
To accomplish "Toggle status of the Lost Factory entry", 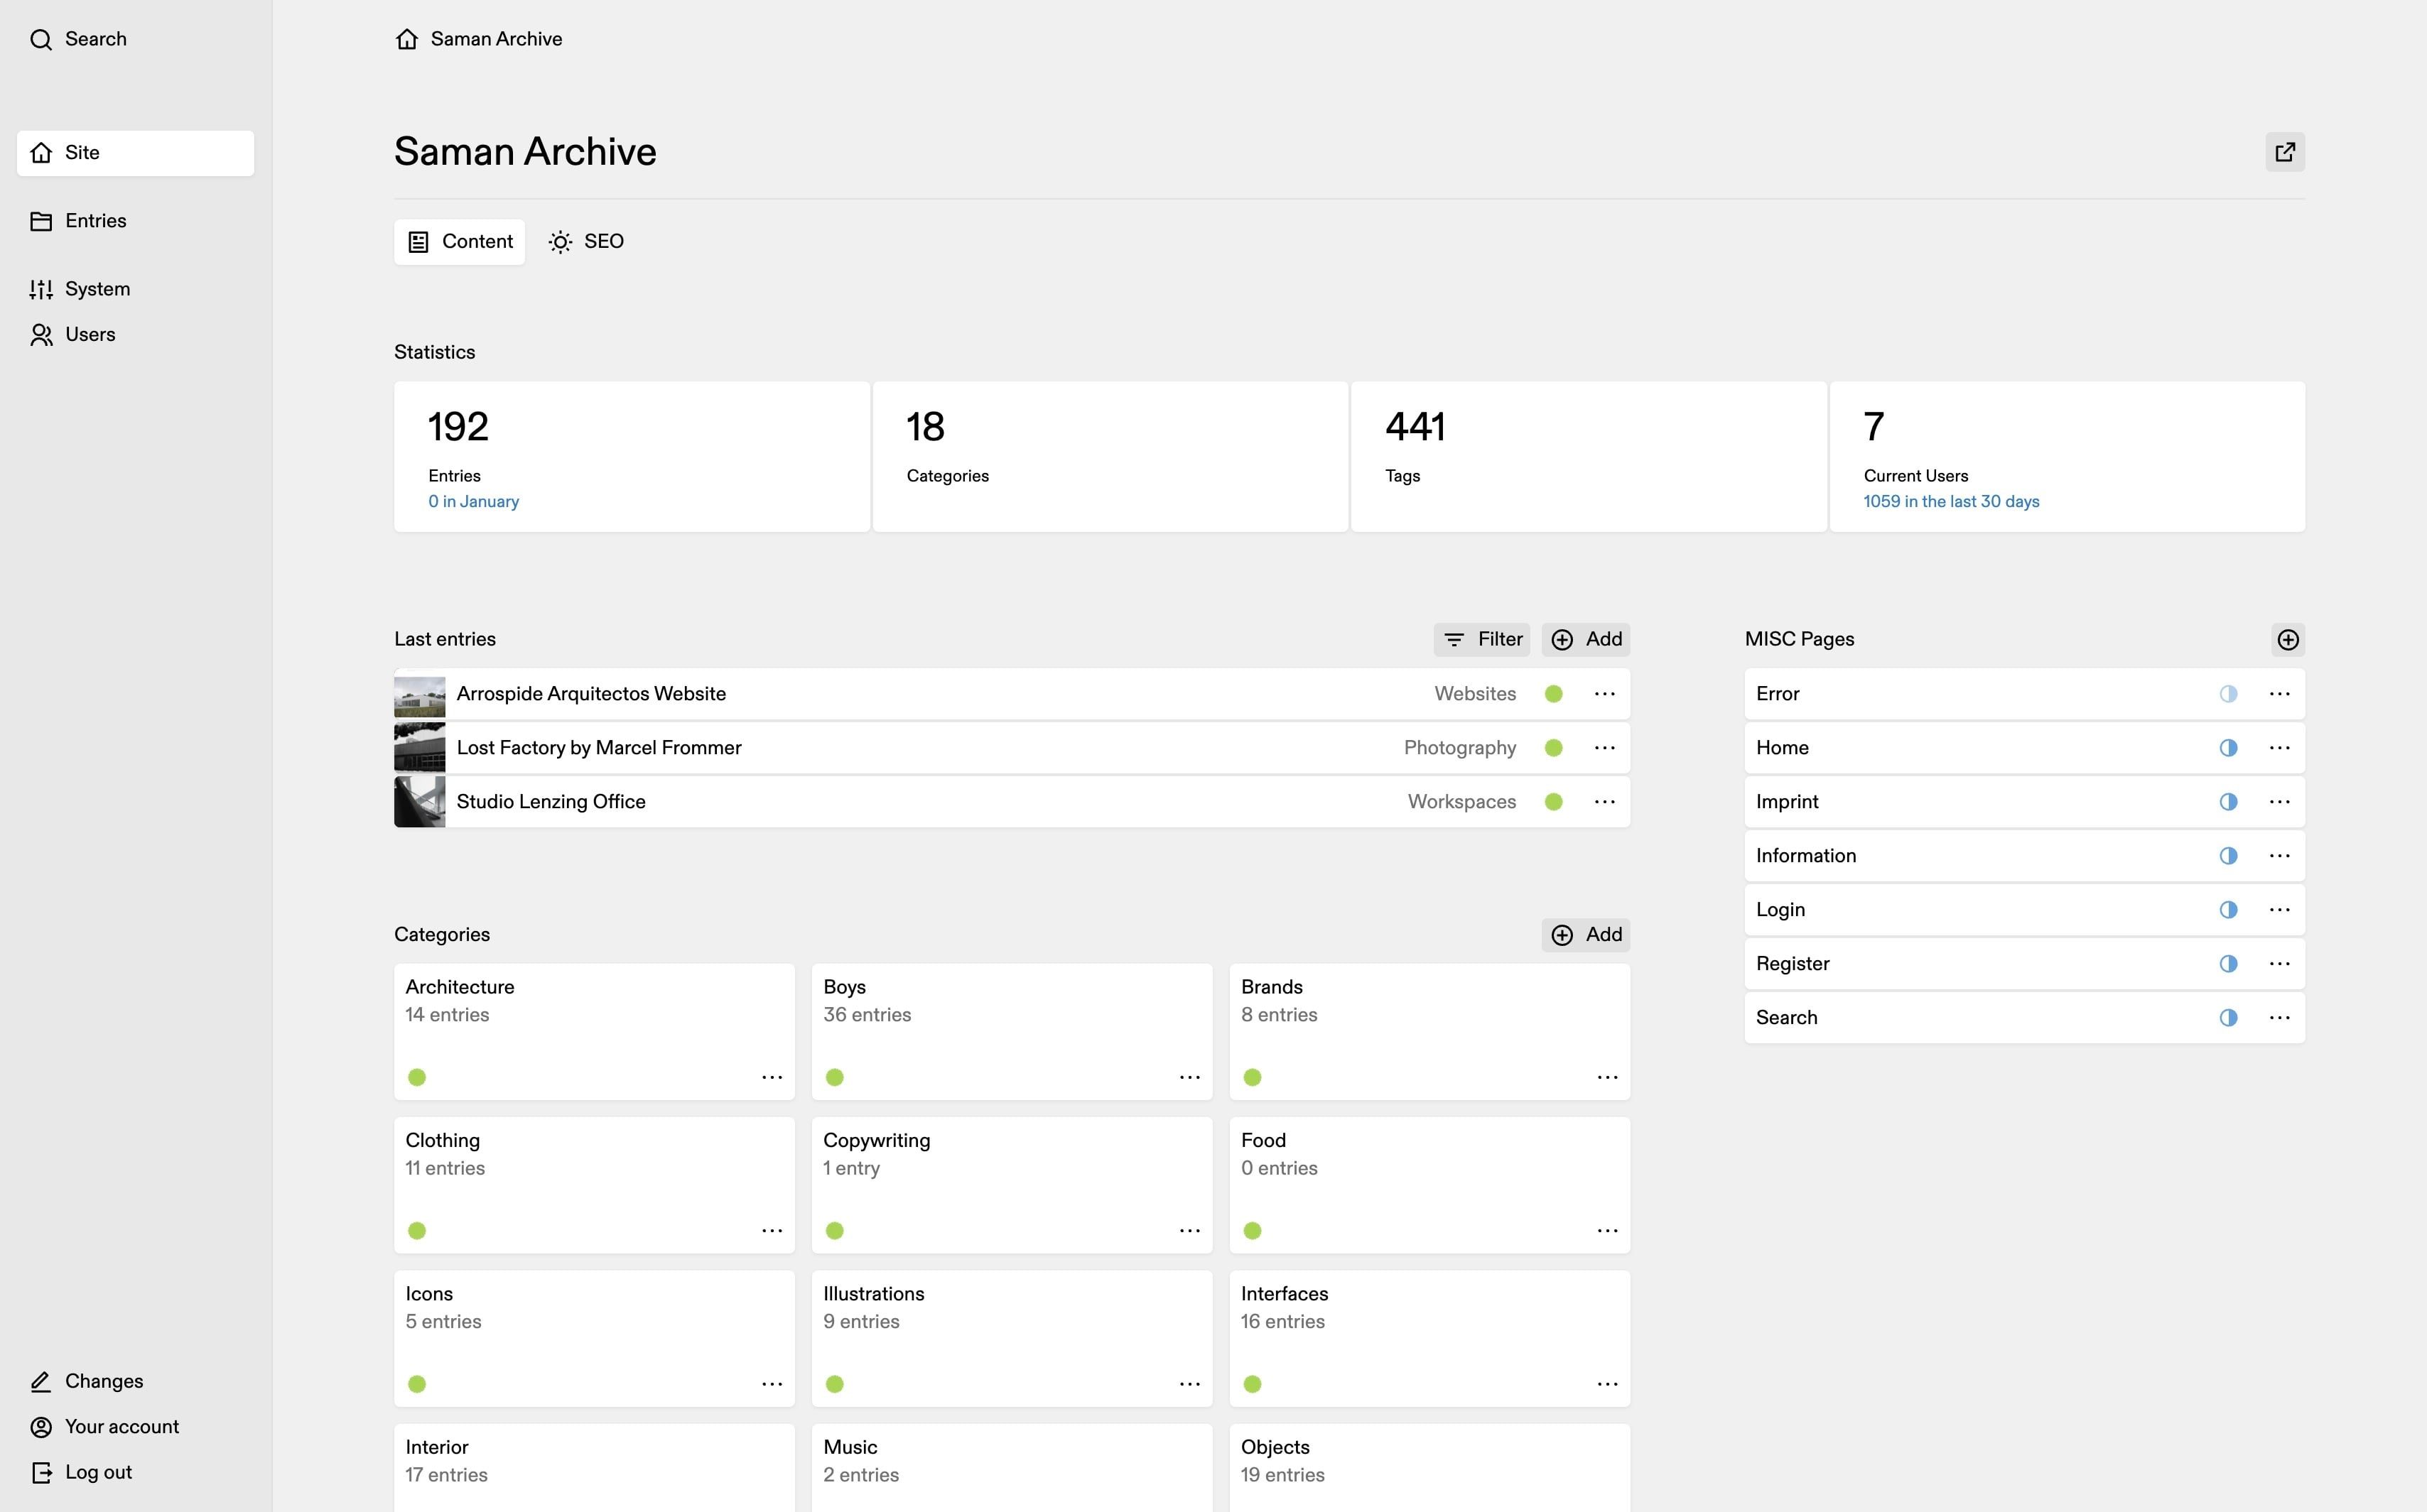I will click(1554, 748).
